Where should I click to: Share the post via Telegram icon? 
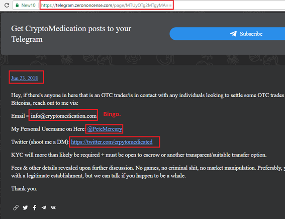tap(44, 207)
